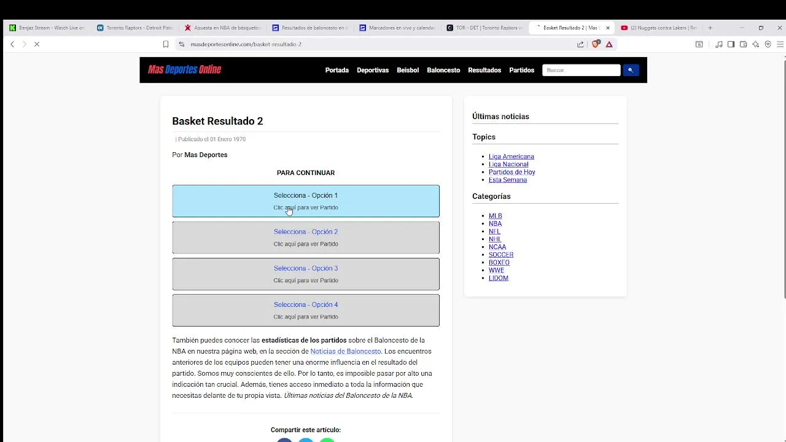Open Liga Nacional topic link
Image resolution: width=786 pixels, height=442 pixels.
(x=508, y=165)
